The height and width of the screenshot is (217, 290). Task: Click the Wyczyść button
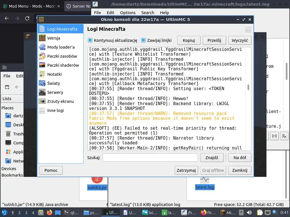coord(240,40)
